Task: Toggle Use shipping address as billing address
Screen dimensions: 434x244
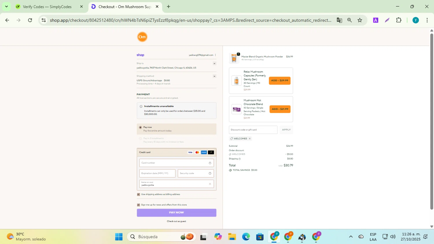Action: click(x=138, y=194)
